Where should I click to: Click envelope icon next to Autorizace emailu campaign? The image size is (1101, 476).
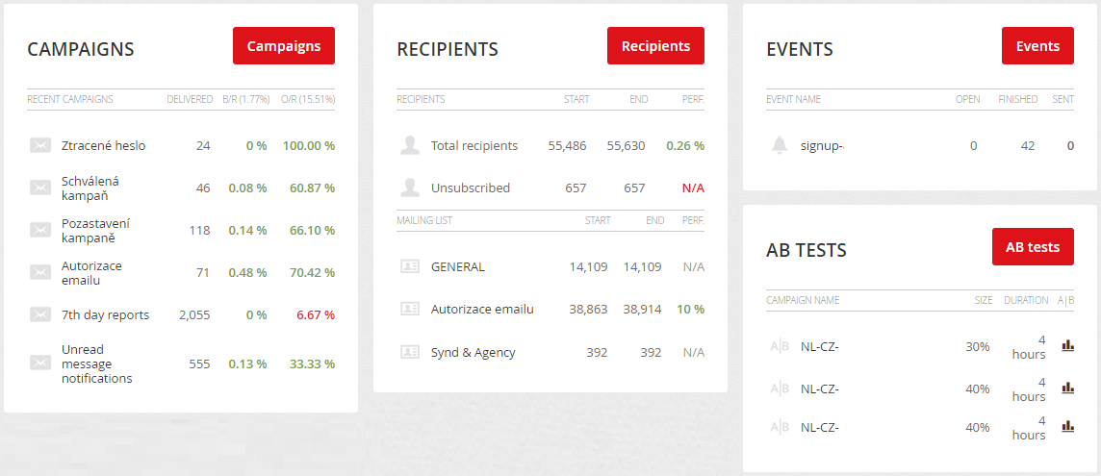pos(40,272)
